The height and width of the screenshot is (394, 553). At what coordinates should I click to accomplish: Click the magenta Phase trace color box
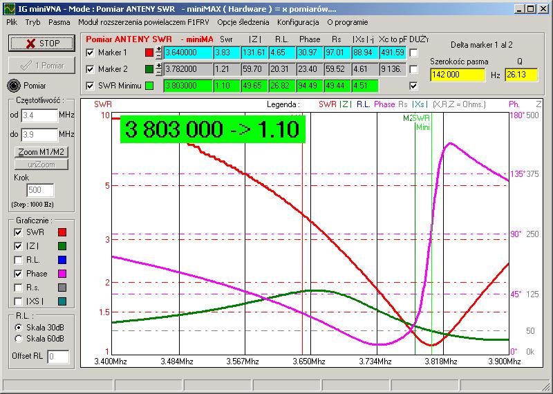(62, 274)
